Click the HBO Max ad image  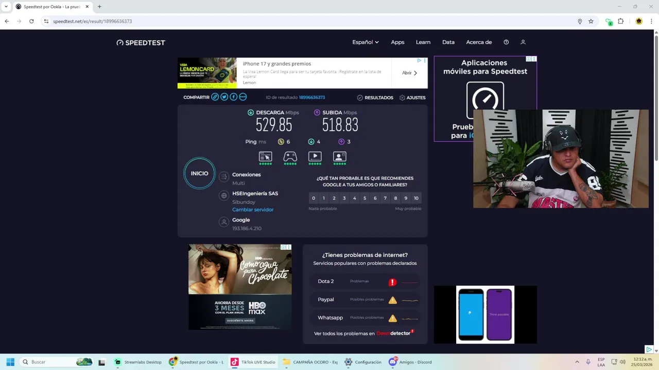[240, 287]
